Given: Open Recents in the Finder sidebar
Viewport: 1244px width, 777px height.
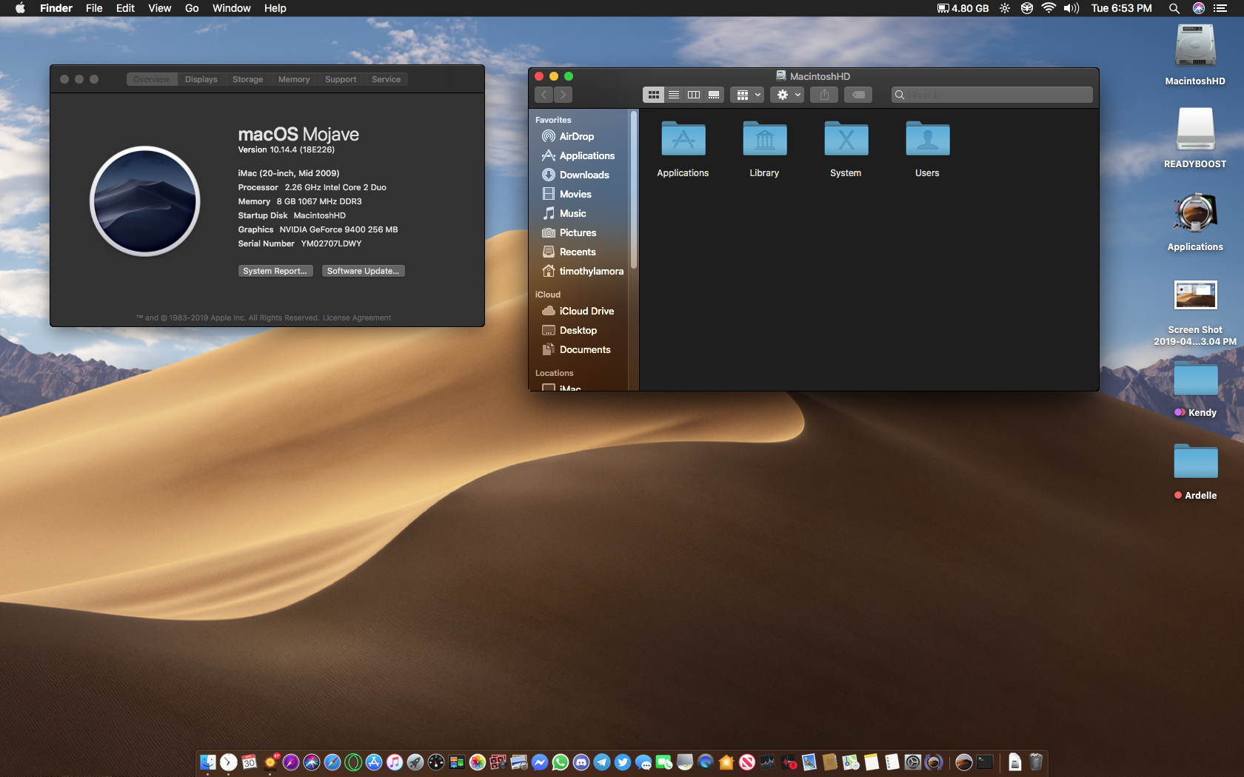Looking at the screenshot, I should click(x=578, y=252).
